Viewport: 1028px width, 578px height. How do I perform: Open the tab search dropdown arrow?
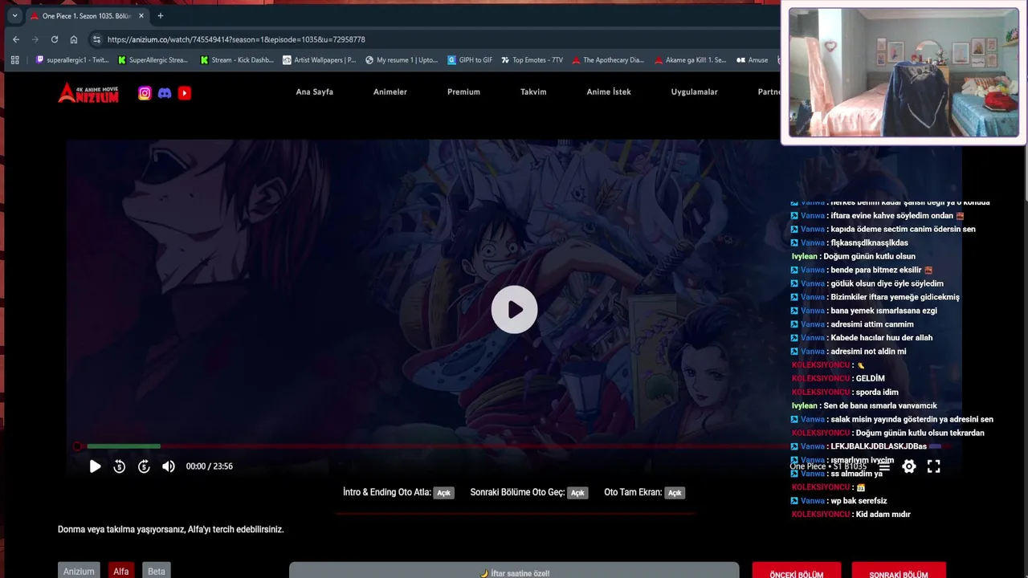14,15
